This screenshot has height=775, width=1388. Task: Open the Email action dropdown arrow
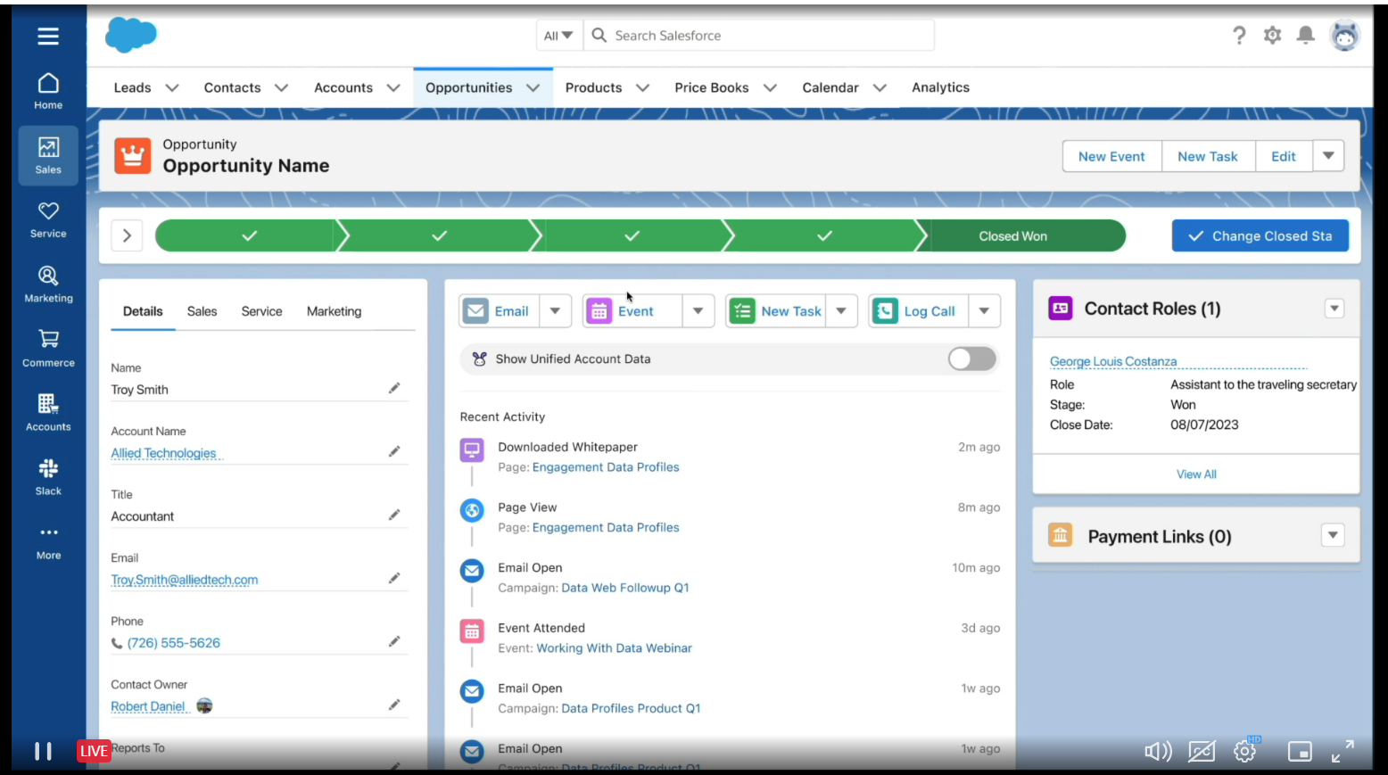555,310
